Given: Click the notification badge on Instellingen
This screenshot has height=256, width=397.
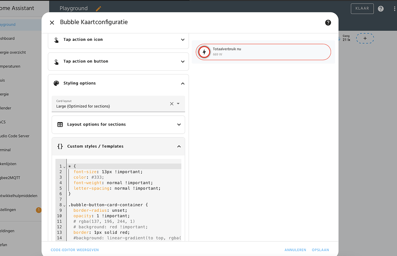Looking at the screenshot, I should tap(39, 210).
